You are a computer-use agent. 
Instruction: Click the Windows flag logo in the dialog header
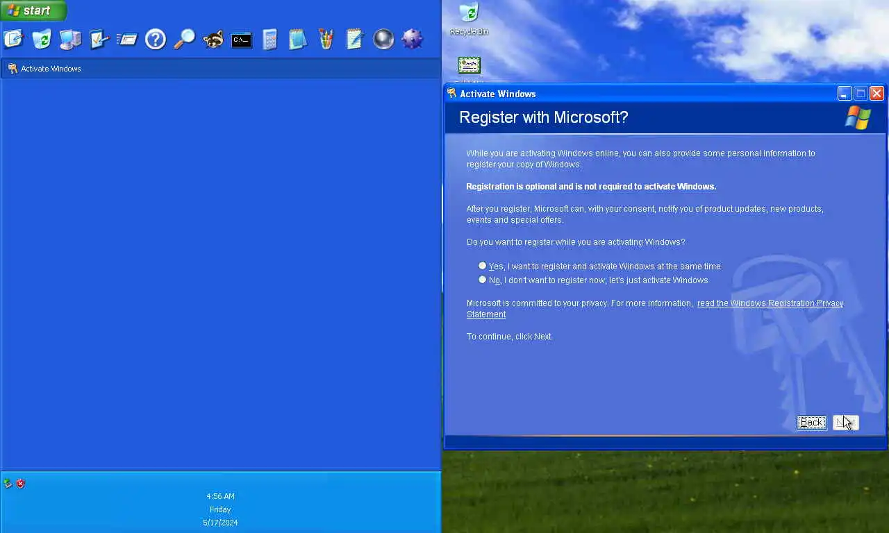(858, 117)
